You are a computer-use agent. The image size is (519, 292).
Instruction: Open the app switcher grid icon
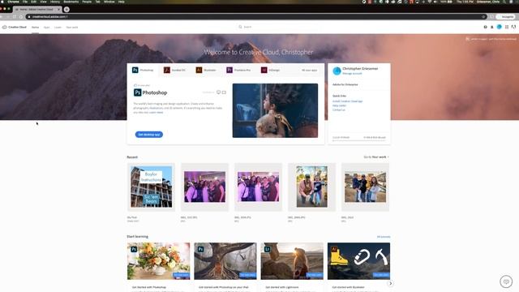tap(506, 27)
